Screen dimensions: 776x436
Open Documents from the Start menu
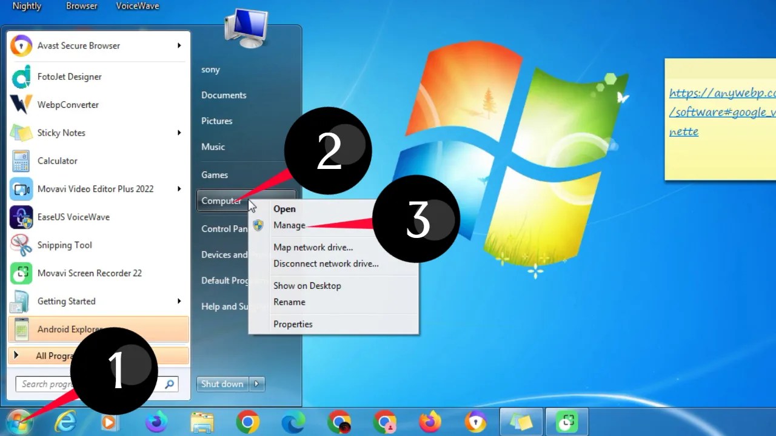click(x=224, y=95)
